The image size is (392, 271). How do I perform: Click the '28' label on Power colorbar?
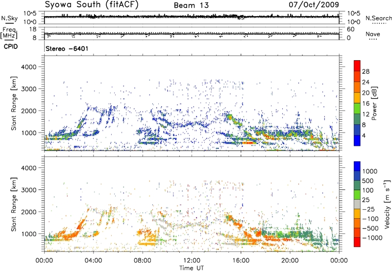pyautogui.click(x=366, y=71)
